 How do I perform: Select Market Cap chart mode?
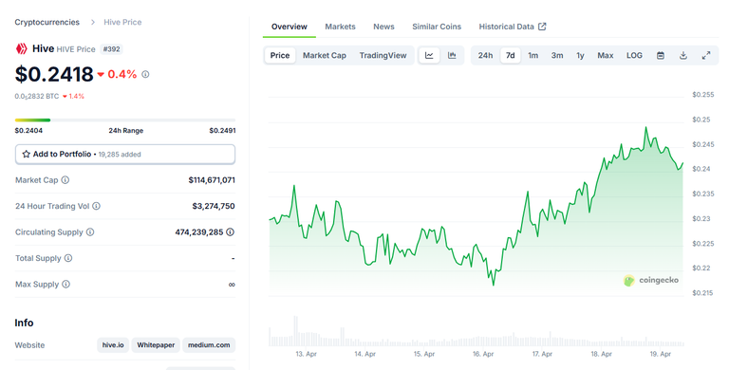pyautogui.click(x=325, y=55)
